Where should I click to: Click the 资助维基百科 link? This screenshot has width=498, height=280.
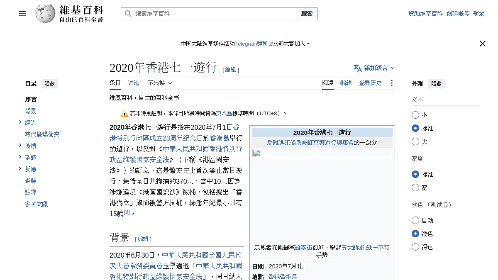tap(426, 14)
